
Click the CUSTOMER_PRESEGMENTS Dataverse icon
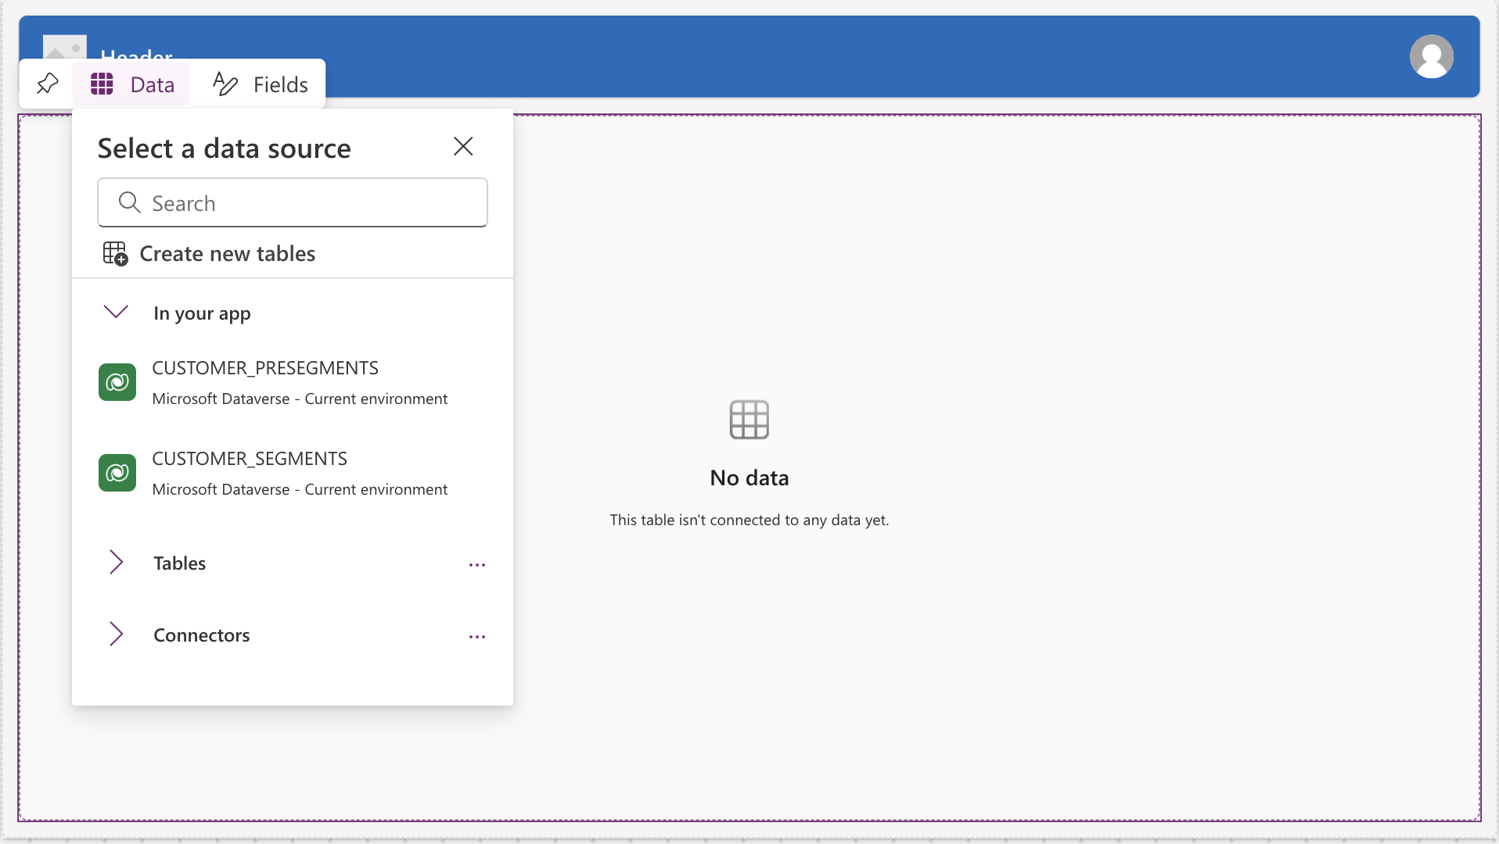point(117,382)
